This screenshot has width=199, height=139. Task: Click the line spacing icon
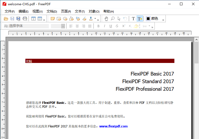(x=145, y=26)
